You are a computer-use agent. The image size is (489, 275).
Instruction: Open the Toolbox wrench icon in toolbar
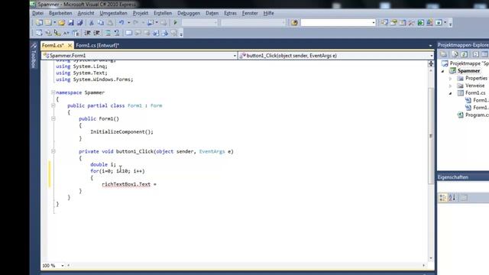pos(412,23)
